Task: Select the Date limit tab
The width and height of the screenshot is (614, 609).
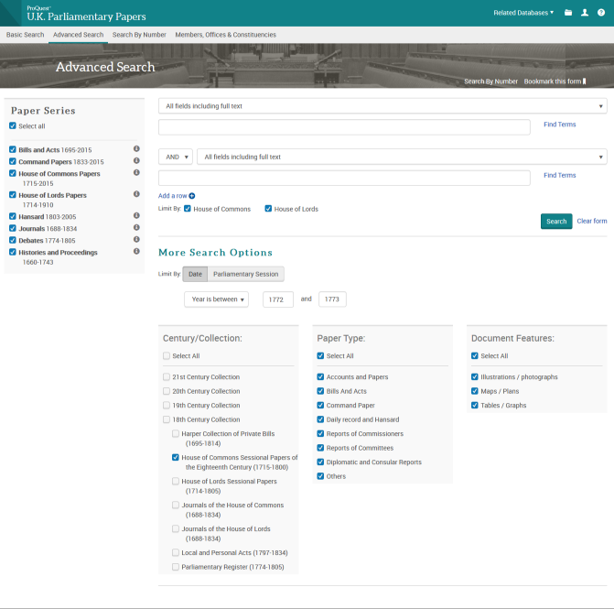Action: (x=195, y=274)
